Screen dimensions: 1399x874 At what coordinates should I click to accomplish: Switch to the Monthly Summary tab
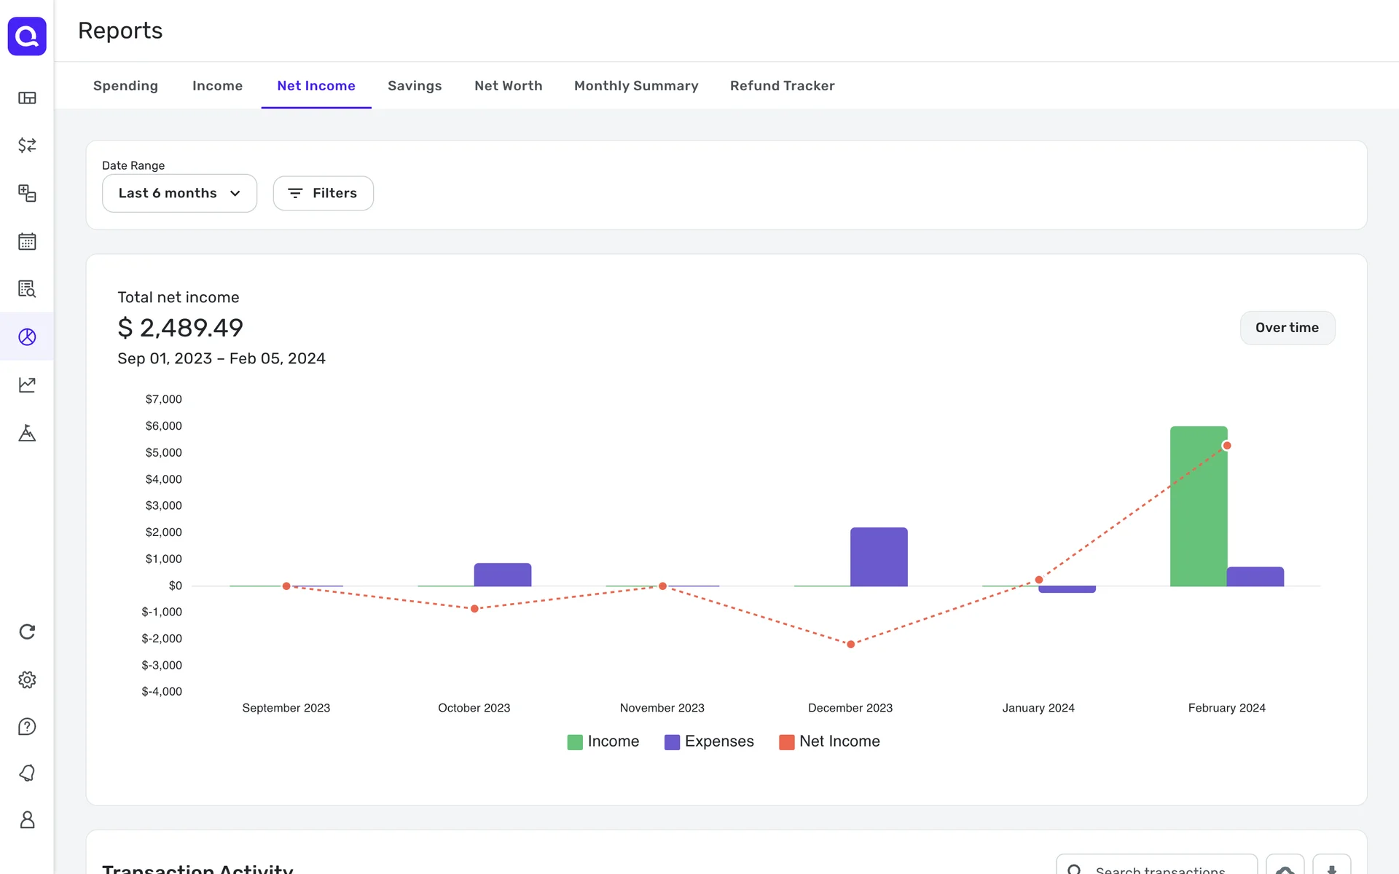[x=635, y=86]
